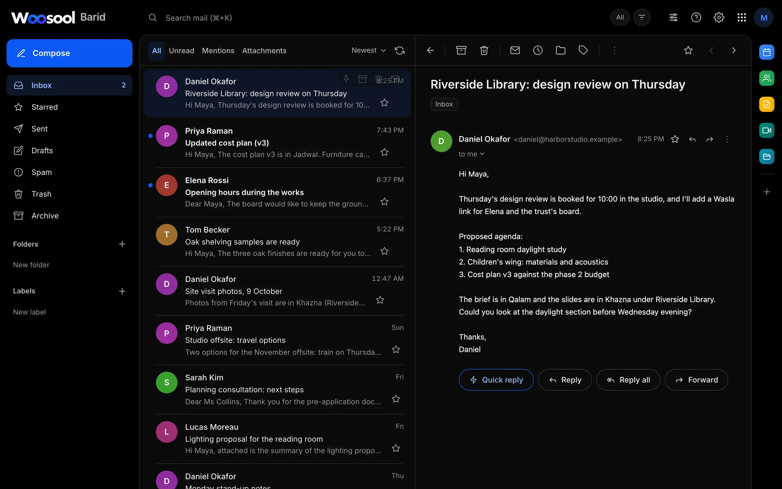Open settings via the gear icon
Screen dimensions: 782x489
tap(719, 17)
